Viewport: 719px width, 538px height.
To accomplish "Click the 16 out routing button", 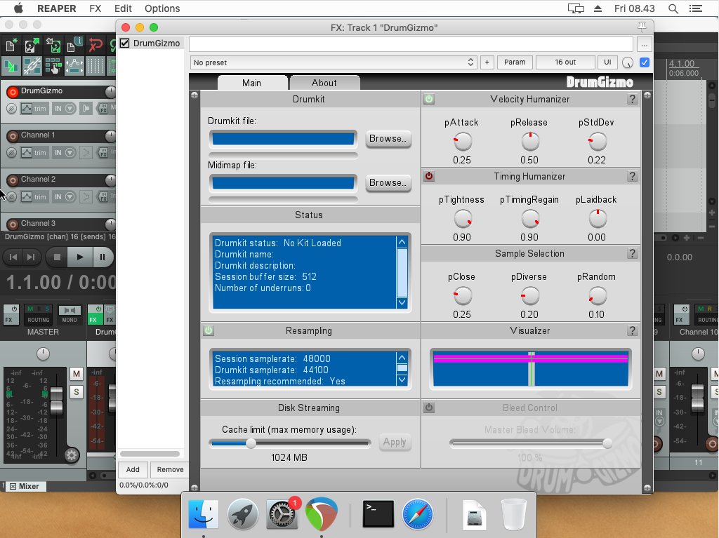I will point(565,62).
